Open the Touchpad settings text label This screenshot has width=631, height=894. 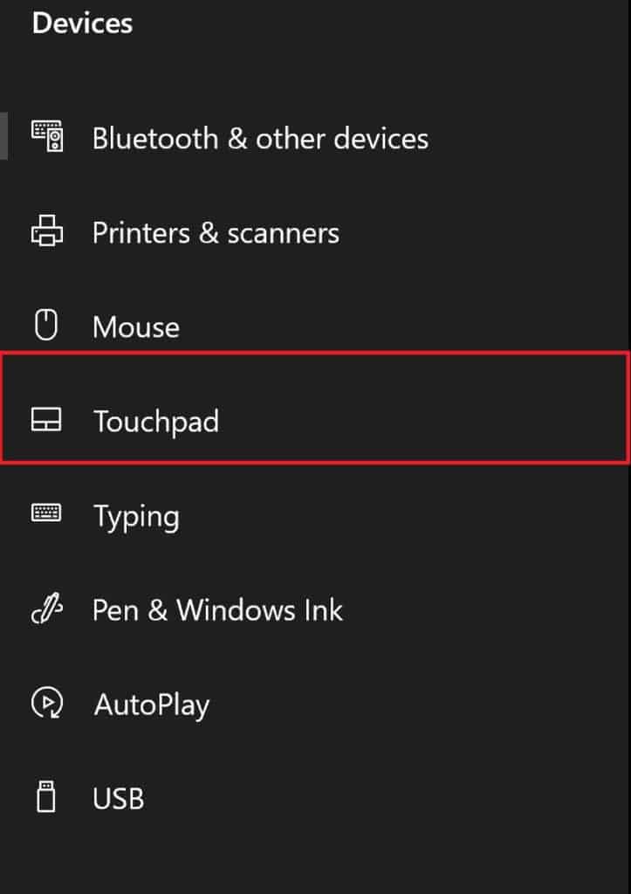[155, 422]
